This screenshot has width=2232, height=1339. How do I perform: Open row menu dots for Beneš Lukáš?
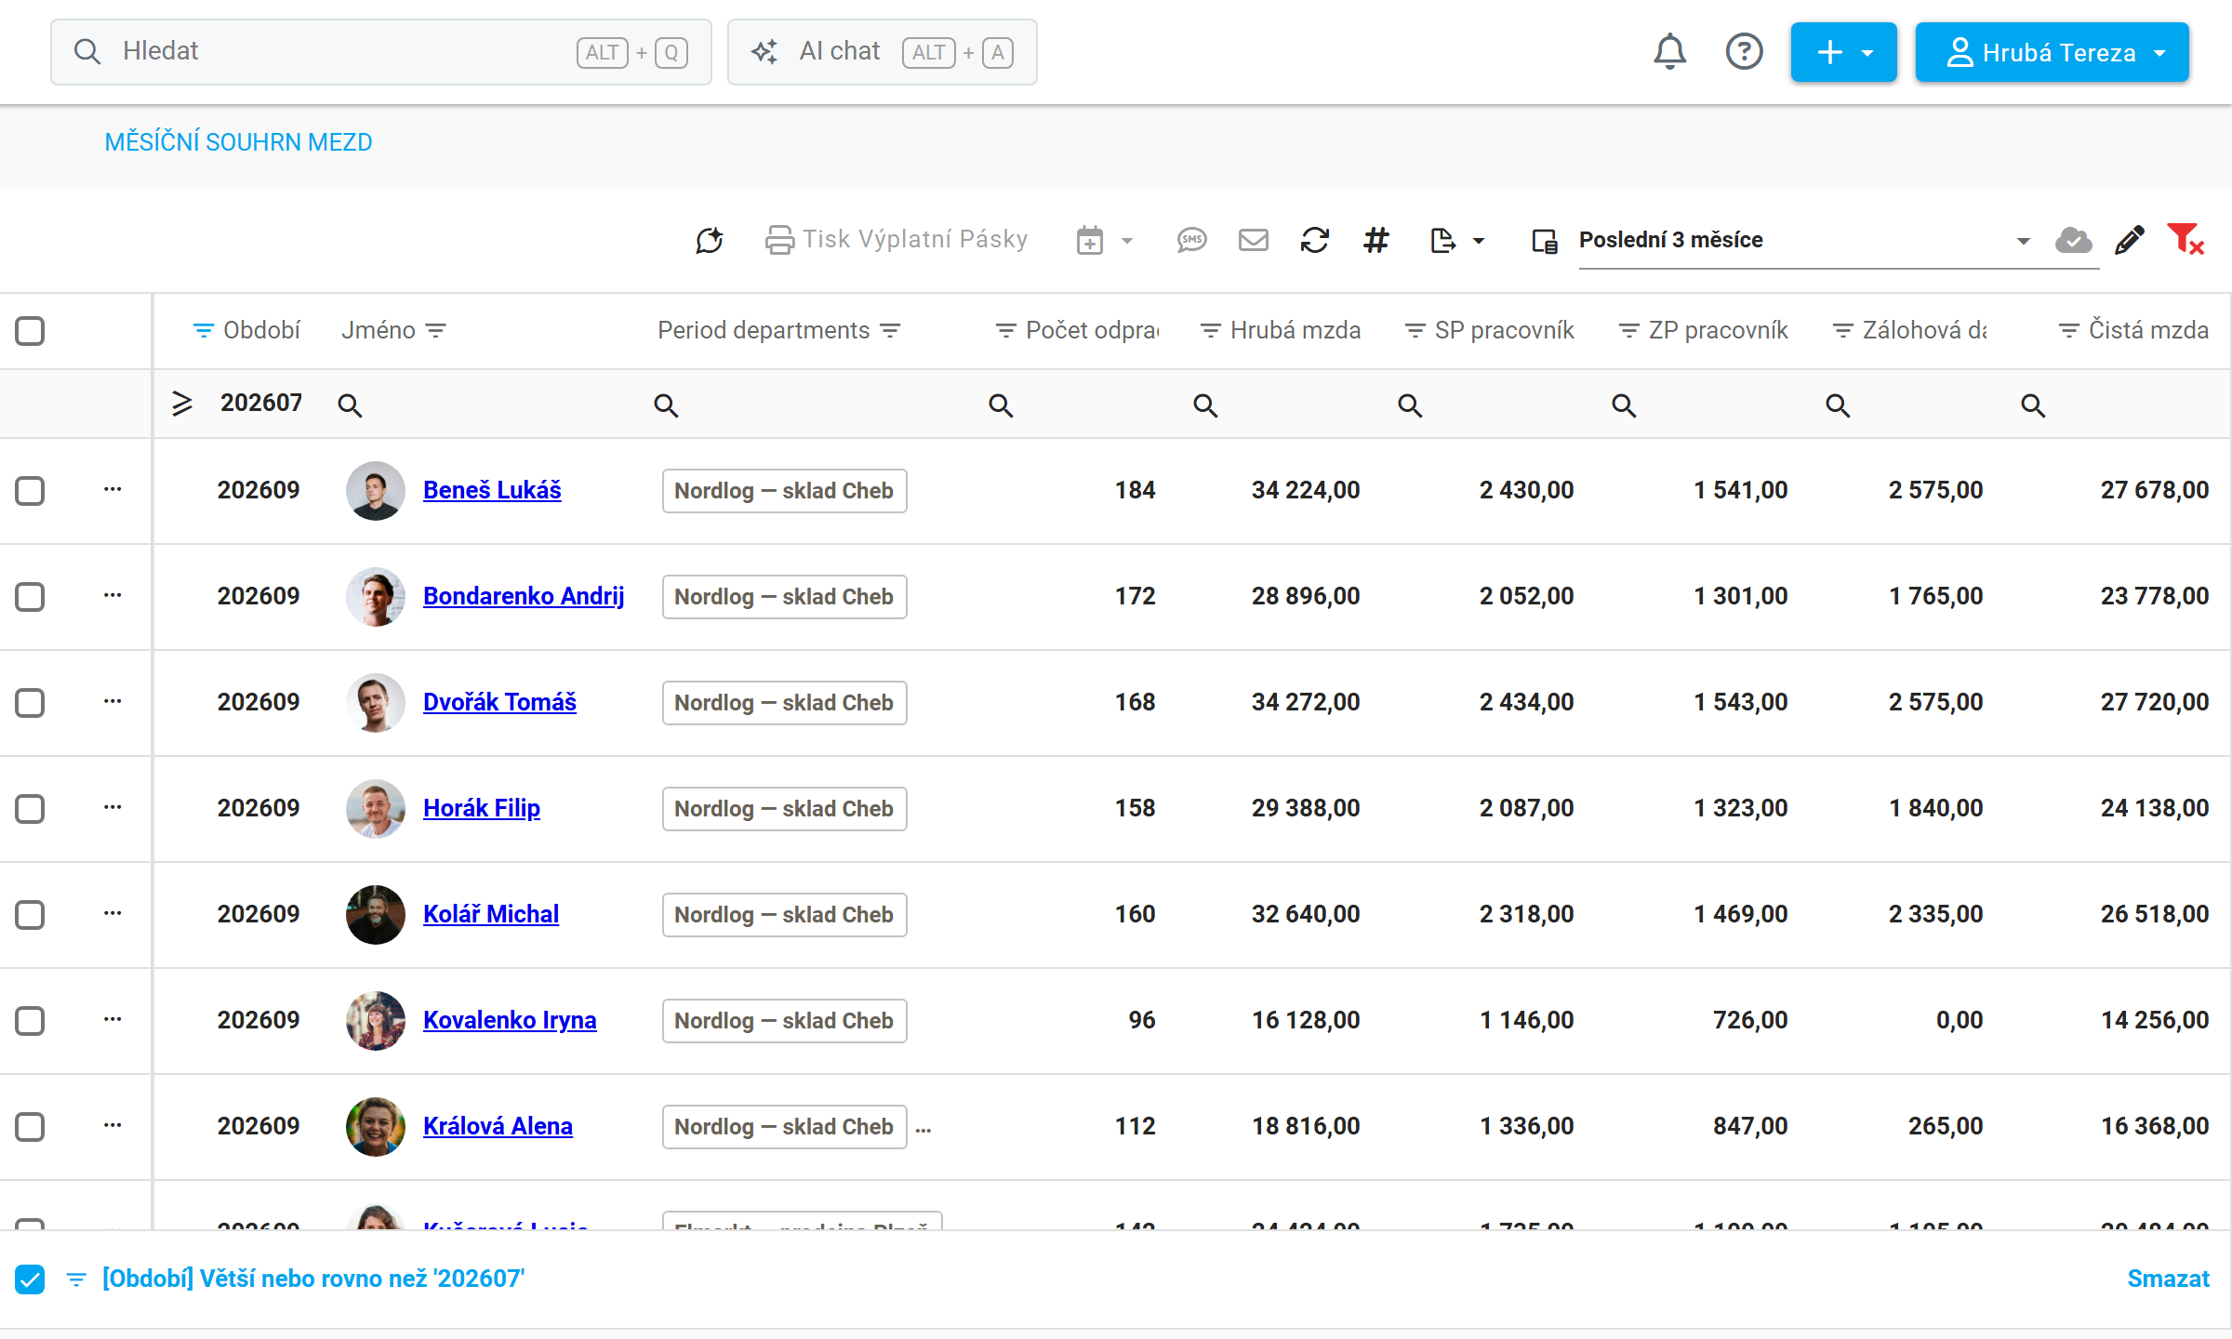point(113,489)
